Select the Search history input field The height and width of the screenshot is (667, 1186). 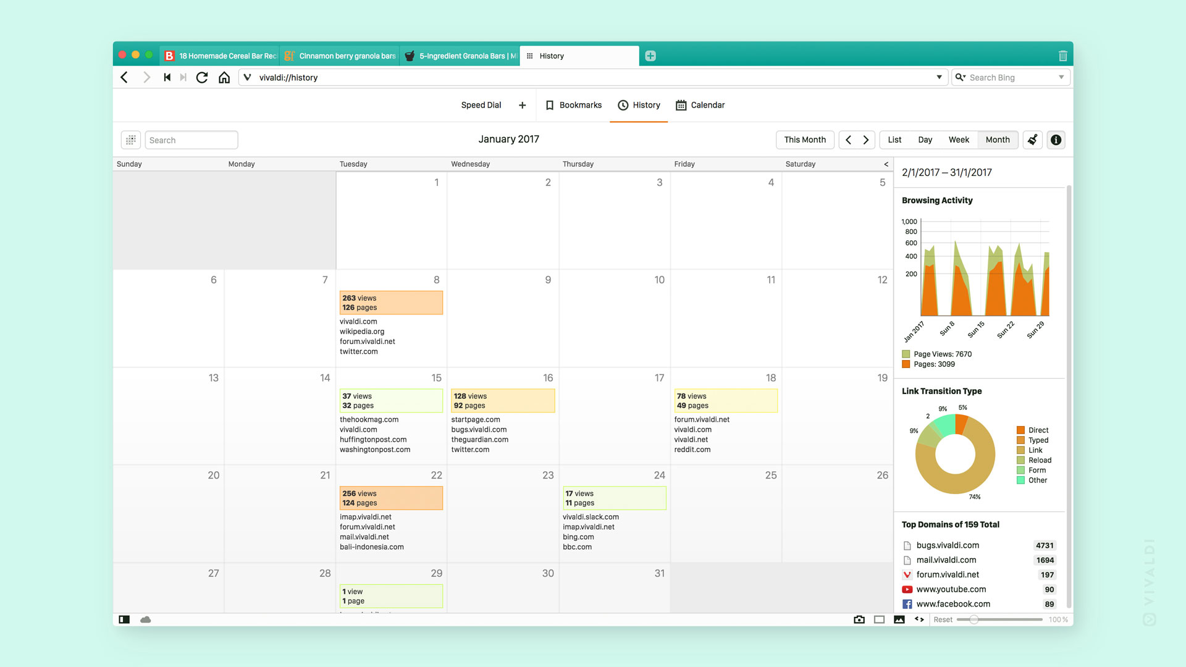point(191,139)
